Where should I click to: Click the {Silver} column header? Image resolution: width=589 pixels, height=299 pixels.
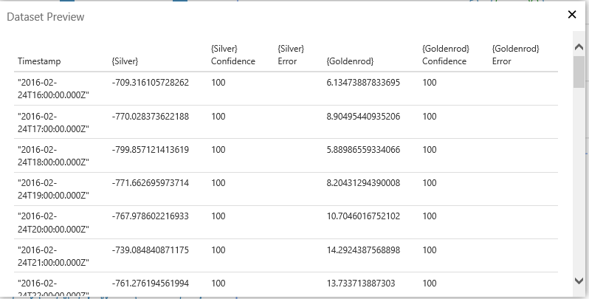(125, 61)
